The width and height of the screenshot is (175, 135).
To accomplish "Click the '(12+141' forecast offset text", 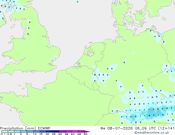I will click(x=166, y=128).
